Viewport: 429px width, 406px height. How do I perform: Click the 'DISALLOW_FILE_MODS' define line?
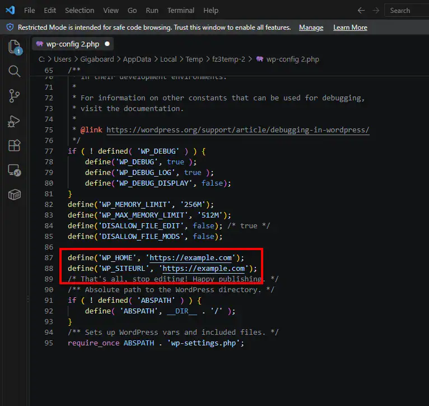[x=145, y=237]
